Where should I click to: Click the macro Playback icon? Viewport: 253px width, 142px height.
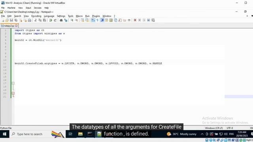tap(144, 20)
